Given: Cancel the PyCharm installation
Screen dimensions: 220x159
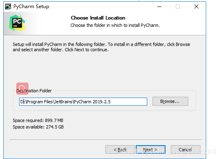Looking at the screenshot, I should (185, 150).
